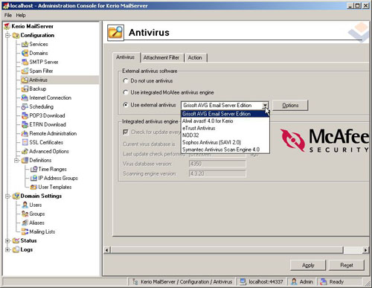Click the Apply button

pyautogui.click(x=308, y=266)
